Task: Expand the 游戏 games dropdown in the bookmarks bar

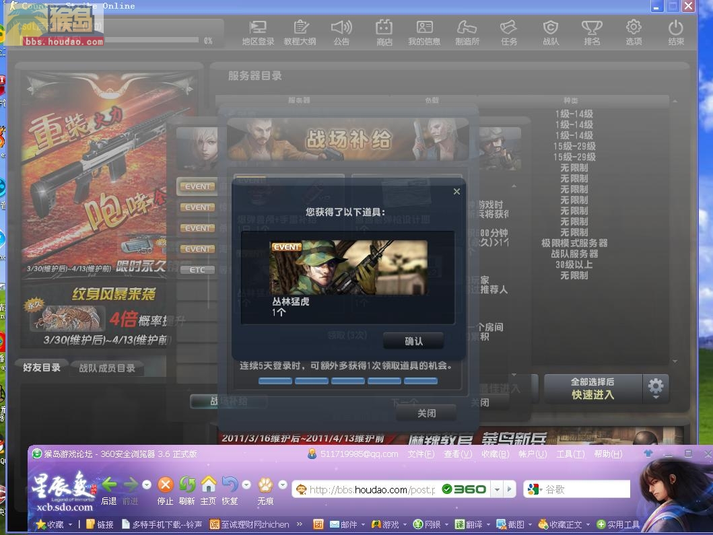Action: (404, 524)
